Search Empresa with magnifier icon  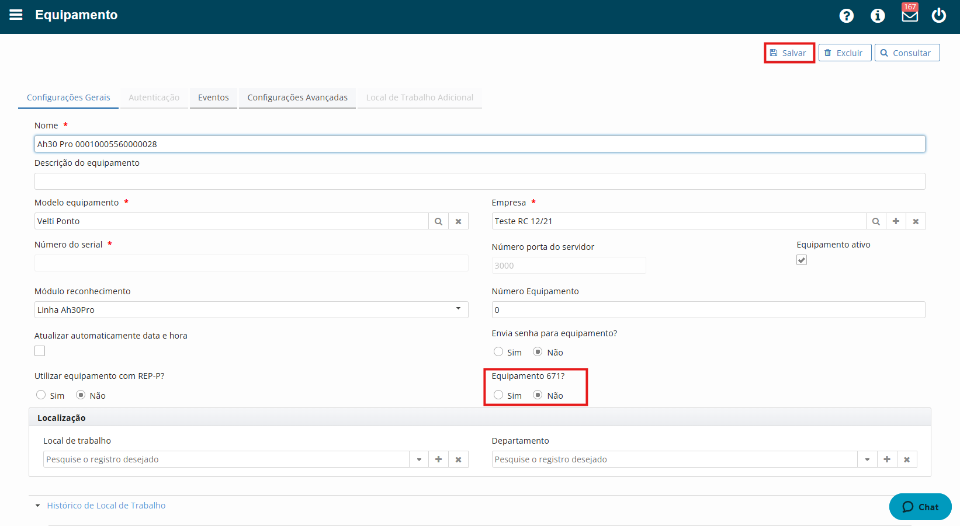(x=876, y=221)
